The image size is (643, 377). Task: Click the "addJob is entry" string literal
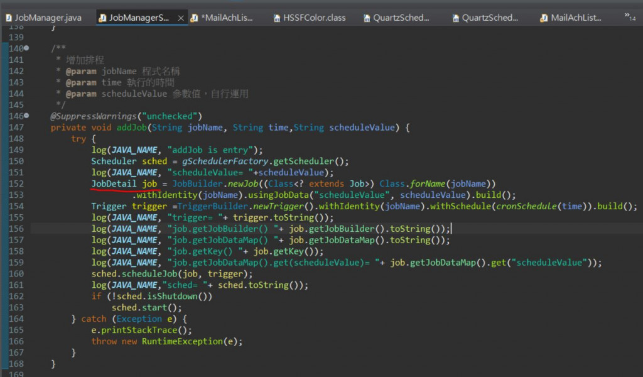click(x=210, y=150)
